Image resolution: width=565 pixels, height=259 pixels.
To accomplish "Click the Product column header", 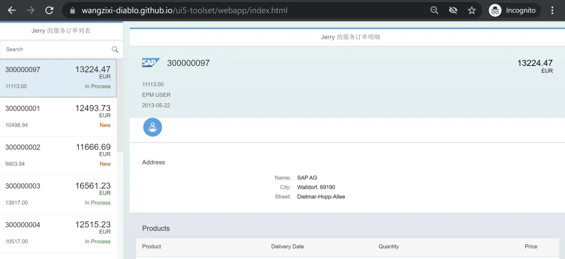I will click(152, 246).
